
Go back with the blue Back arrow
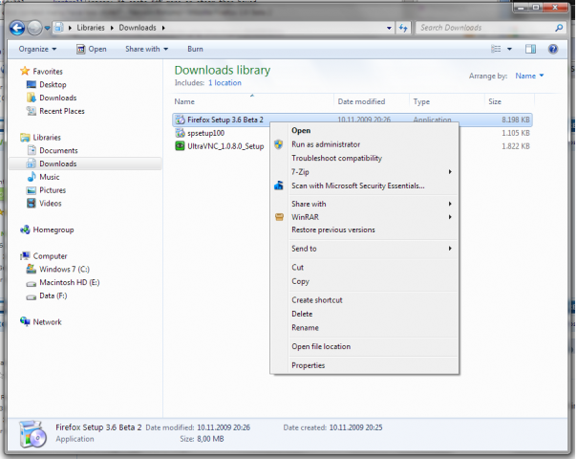(17, 28)
